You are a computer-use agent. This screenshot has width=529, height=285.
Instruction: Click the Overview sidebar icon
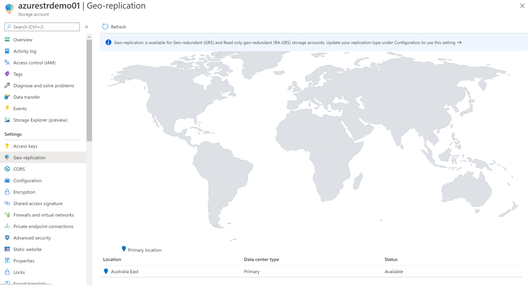click(7, 40)
